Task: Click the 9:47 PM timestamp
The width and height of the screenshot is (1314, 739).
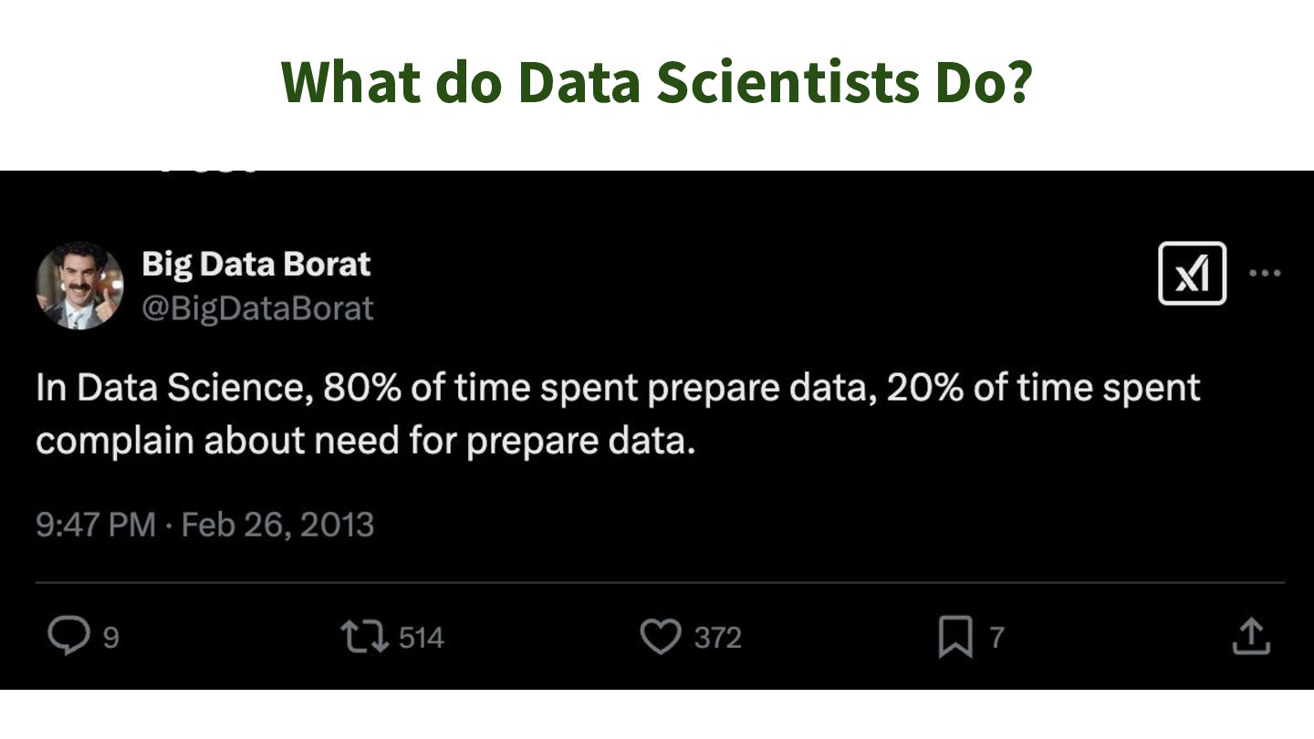Action: coord(95,525)
